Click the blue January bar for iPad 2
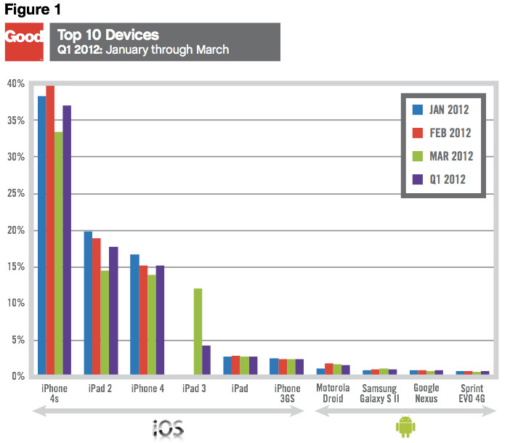 click(x=88, y=303)
